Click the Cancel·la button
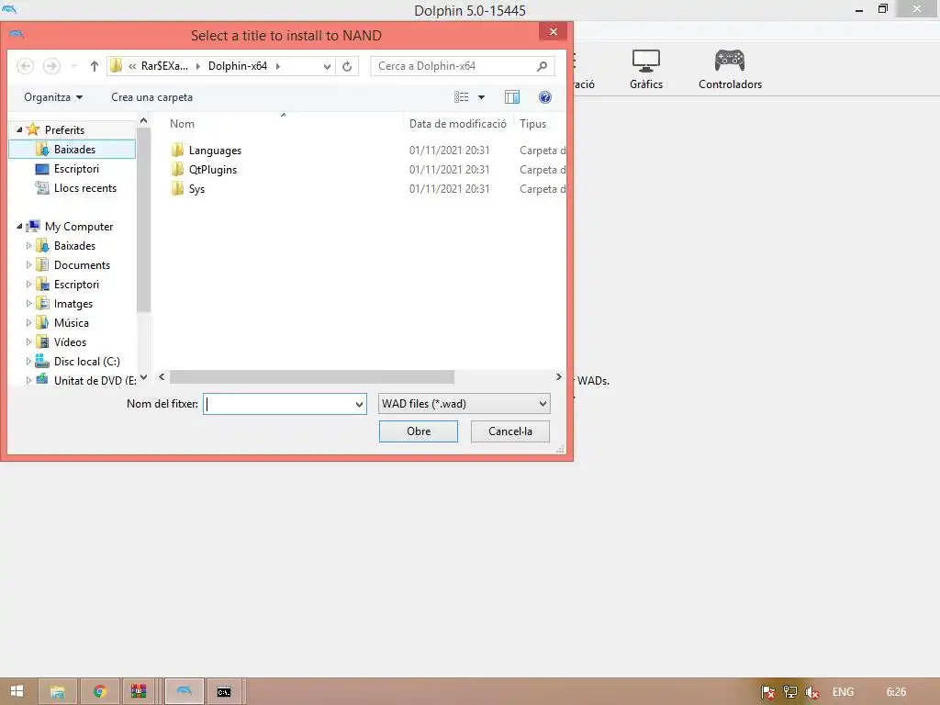The height and width of the screenshot is (705, 940). [510, 431]
